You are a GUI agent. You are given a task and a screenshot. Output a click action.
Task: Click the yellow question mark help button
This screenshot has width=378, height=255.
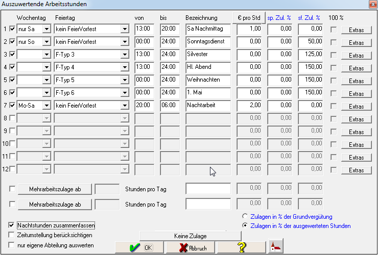[x=242, y=247]
